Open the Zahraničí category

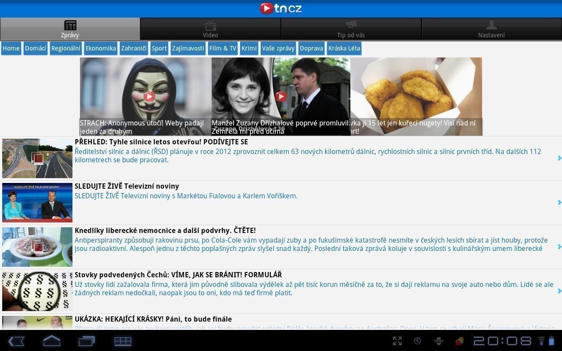134,48
